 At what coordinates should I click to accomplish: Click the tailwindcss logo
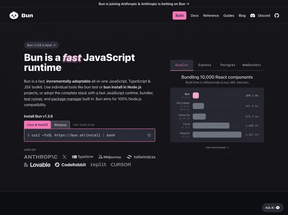coord(141,157)
